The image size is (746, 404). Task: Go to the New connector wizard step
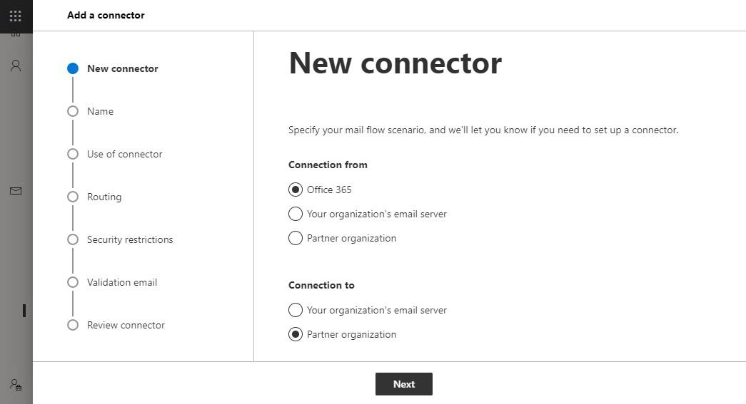pyautogui.click(x=122, y=68)
